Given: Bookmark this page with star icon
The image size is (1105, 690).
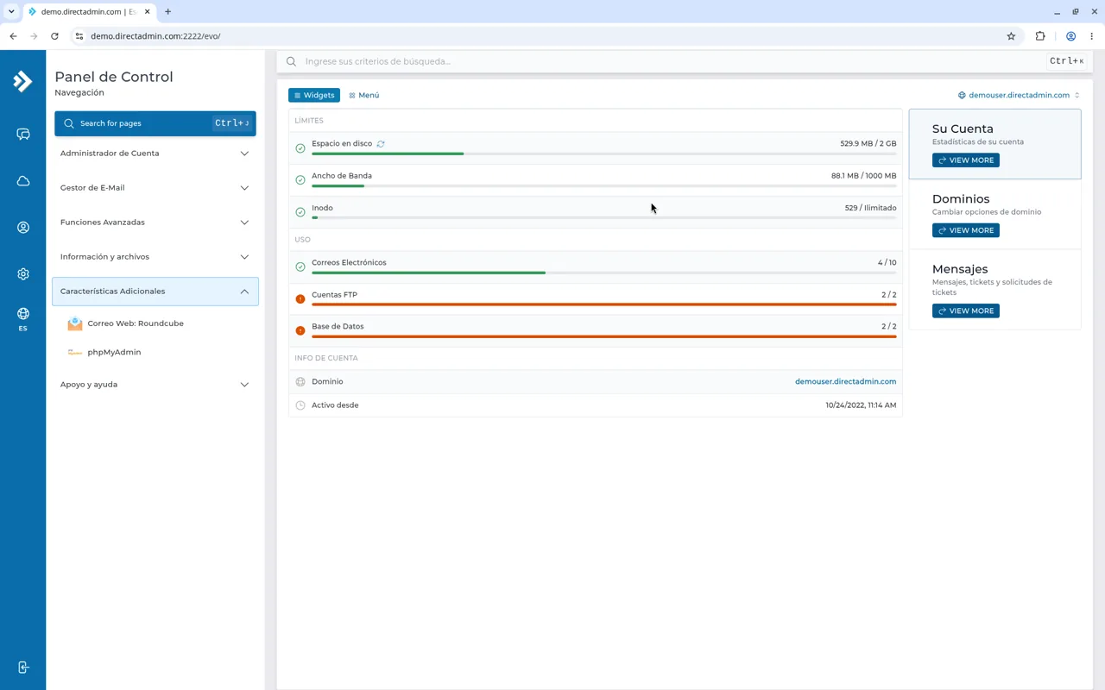Looking at the screenshot, I should click(1011, 36).
